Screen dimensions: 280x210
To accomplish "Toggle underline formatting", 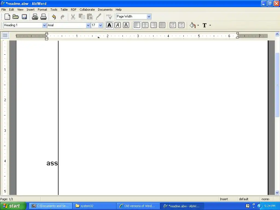I will 126,25.
